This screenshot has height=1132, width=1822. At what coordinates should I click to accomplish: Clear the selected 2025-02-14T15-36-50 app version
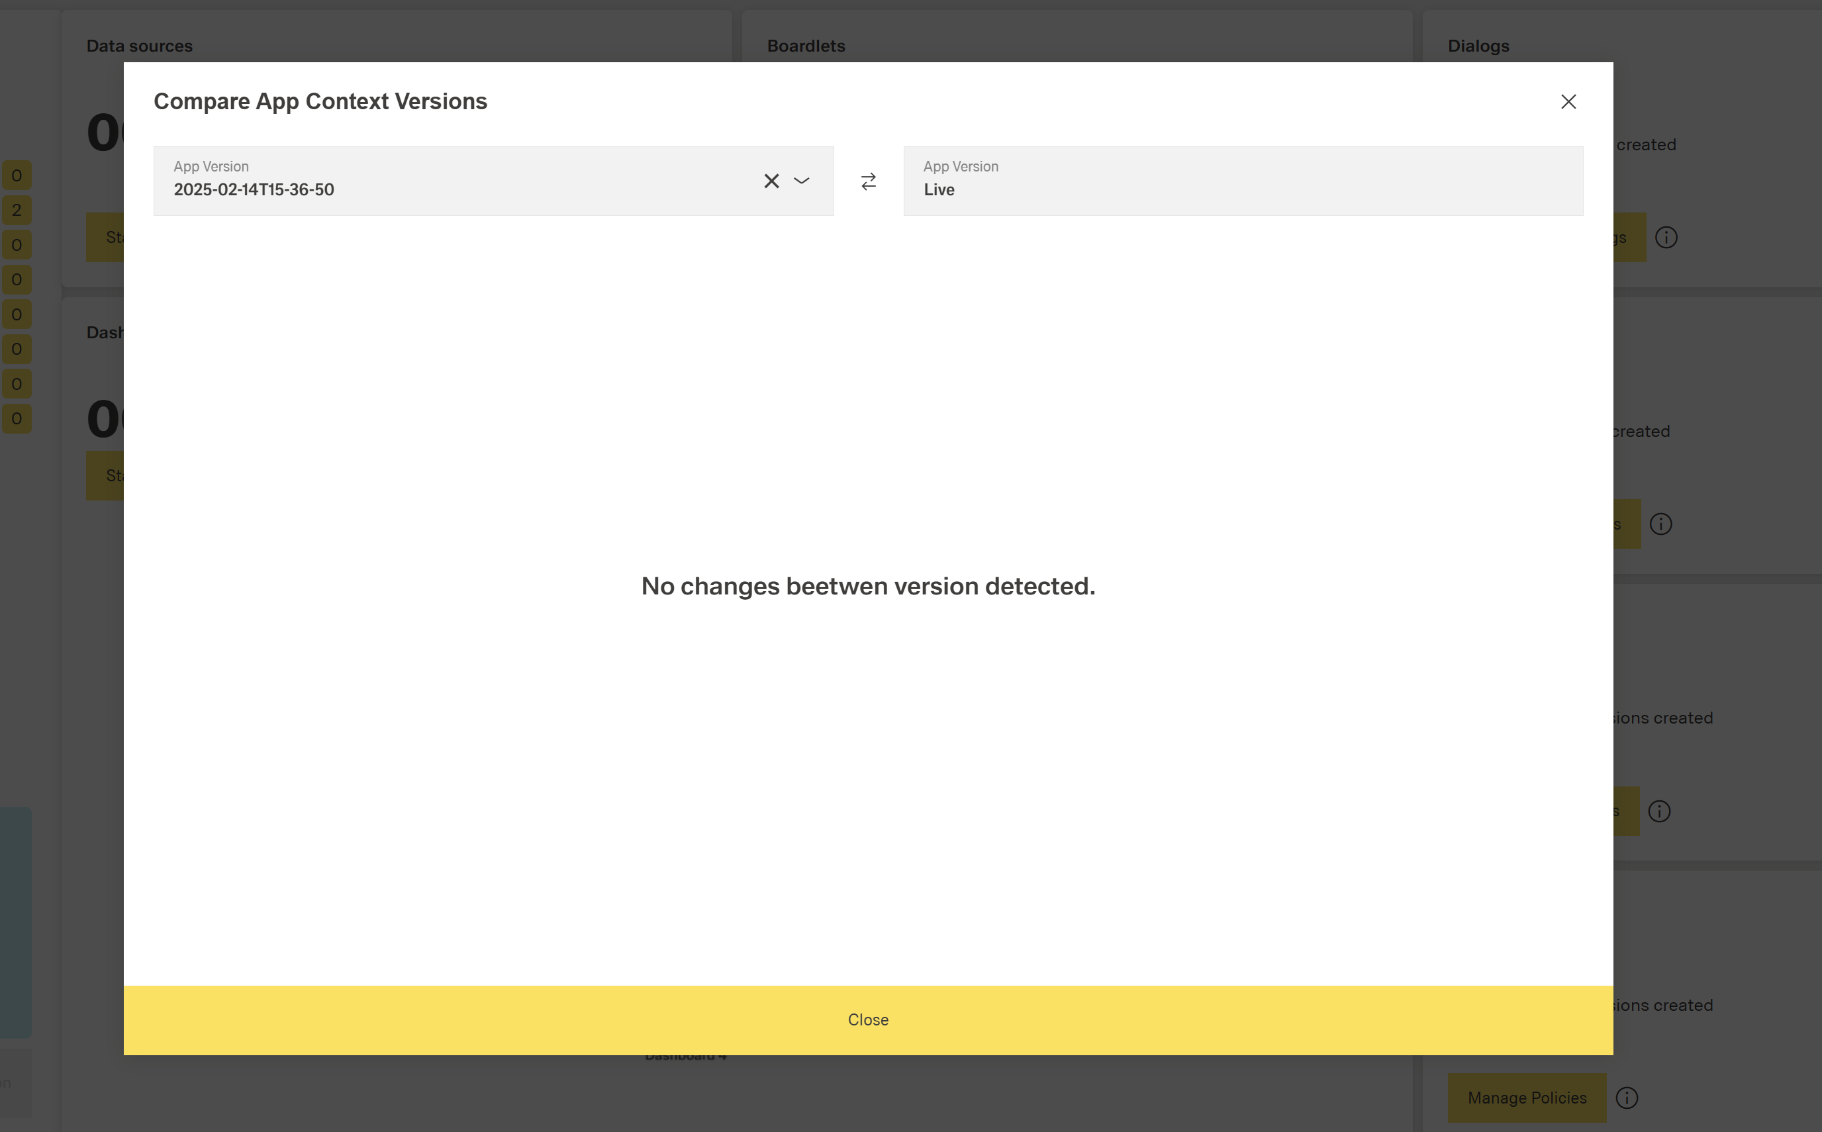click(x=771, y=181)
